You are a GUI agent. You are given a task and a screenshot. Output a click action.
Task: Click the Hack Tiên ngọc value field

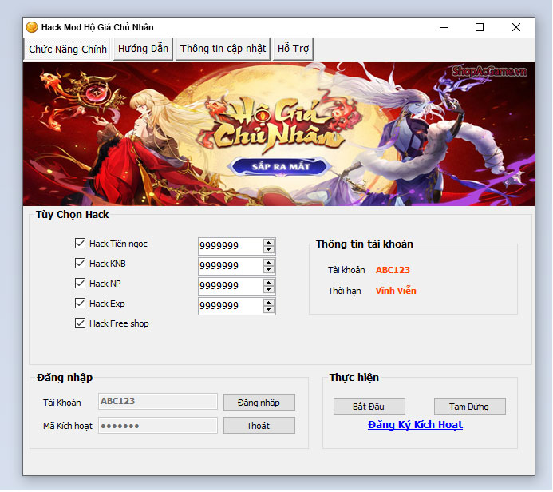231,246
